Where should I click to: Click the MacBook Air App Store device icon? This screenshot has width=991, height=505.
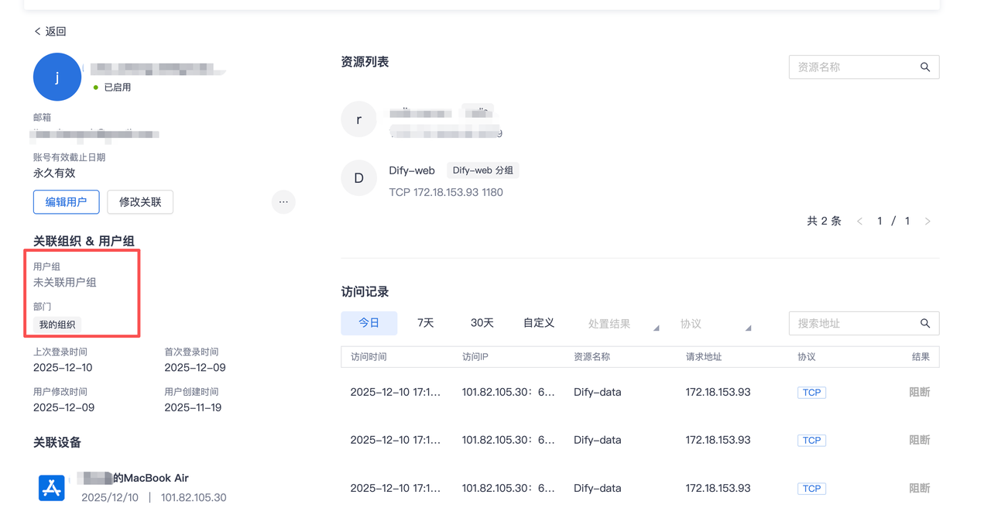coord(52,487)
